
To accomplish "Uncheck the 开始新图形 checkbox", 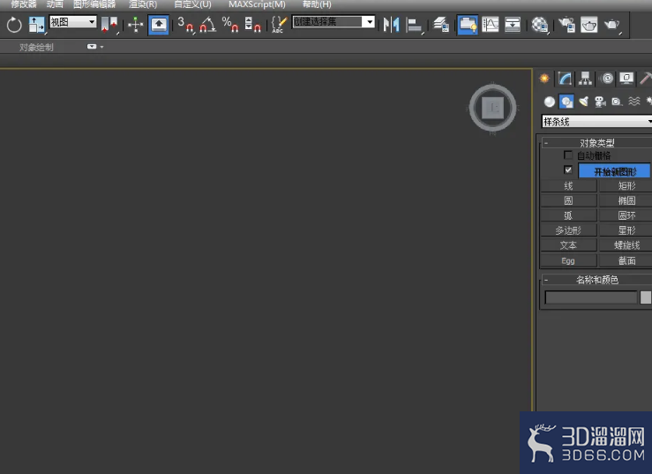I will pos(568,169).
